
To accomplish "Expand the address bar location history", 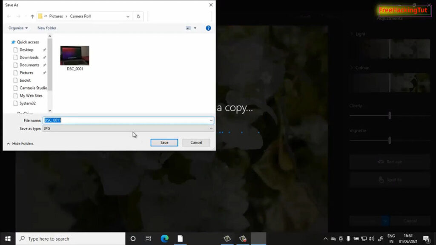I will tap(128, 17).
